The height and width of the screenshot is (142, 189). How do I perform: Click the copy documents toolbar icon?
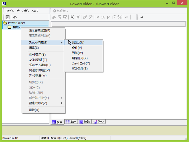(x=85, y=17)
